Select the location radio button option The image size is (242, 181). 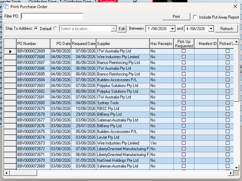click(55, 28)
